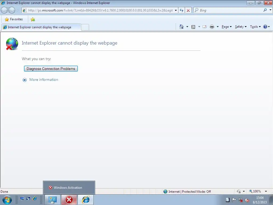The width and height of the screenshot is (273, 205).
Task: Switch to Internet Explorer taskbar button
Action: click(x=86, y=200)
